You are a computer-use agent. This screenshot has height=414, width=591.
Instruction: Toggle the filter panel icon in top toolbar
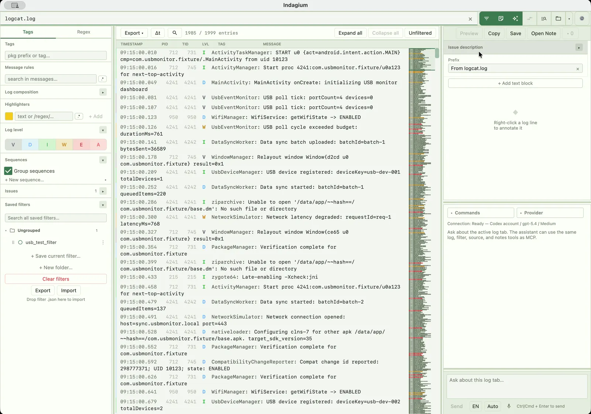click(486, 18)
